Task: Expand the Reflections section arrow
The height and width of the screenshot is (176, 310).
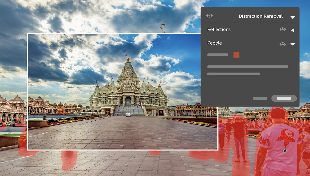Action: pos(293,30)
